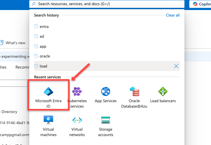
Task: Click the Search history heading
Action: pos(46,15)
